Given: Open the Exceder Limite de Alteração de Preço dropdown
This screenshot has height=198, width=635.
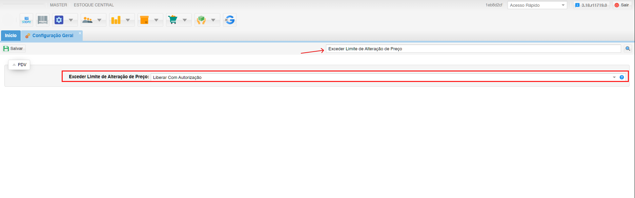Looking at the screenshot, I should 614,77.
